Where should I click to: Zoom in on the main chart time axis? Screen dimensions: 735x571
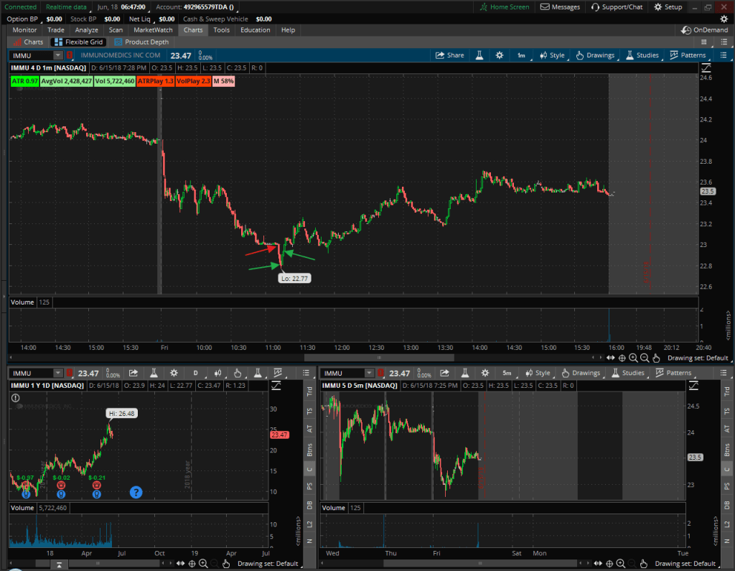pyautogui.click(x=632, y=357)
